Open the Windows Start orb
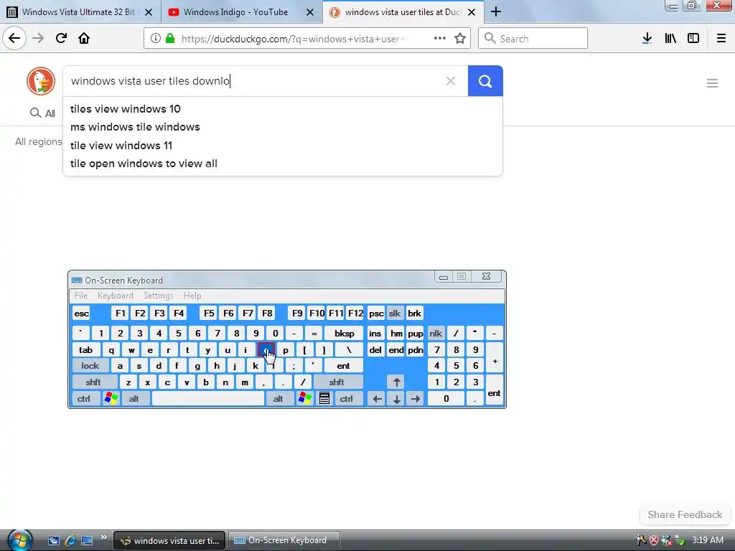 (19, 540)
